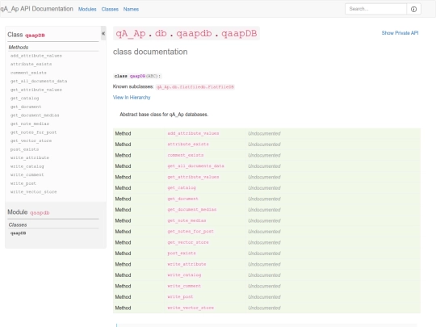Click the search help info icon

[x=413, y=9]
